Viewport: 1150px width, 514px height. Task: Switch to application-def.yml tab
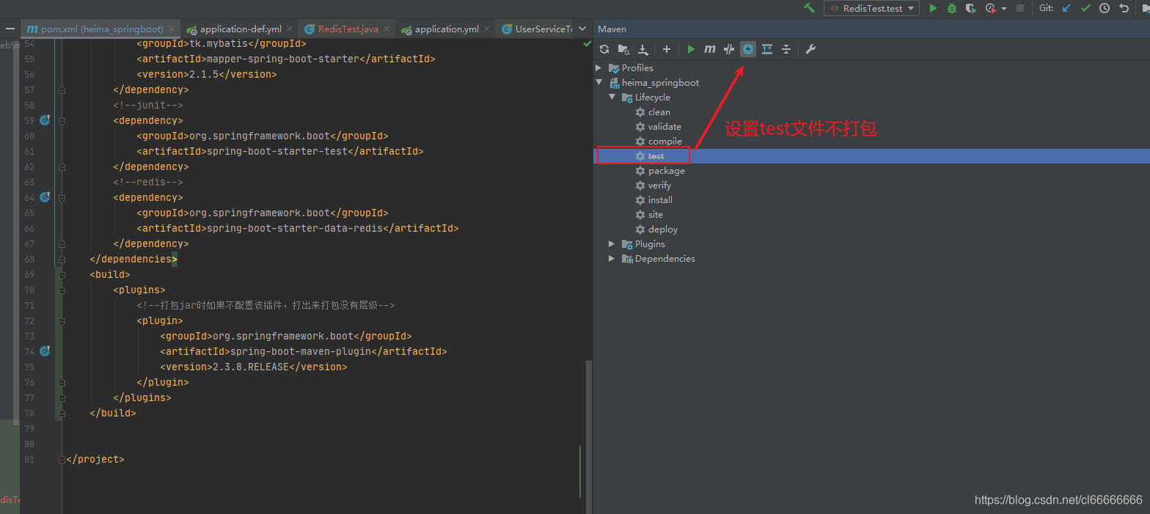click(239, 29)
